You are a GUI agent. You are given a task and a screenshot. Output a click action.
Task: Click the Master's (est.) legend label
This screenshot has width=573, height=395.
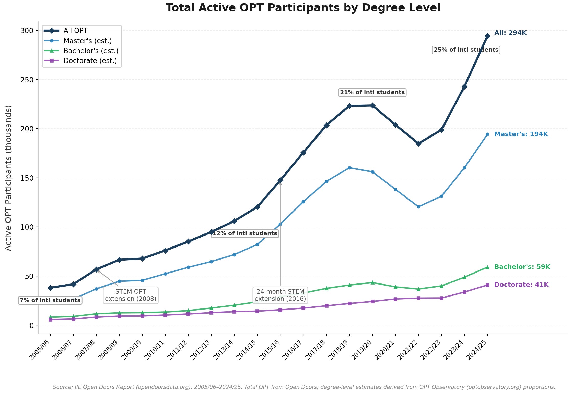click(87, 41)
